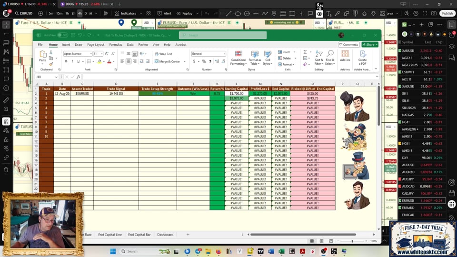Open font name dropdown Aptos Narrow

[91, 54]
